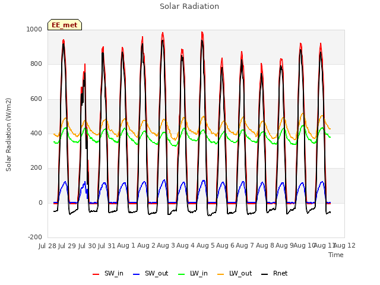This screenshot has height=285, width=380.
Task: Click the red SW_in legend color marker
Action: pyautogui.click(x=96, y=274)
